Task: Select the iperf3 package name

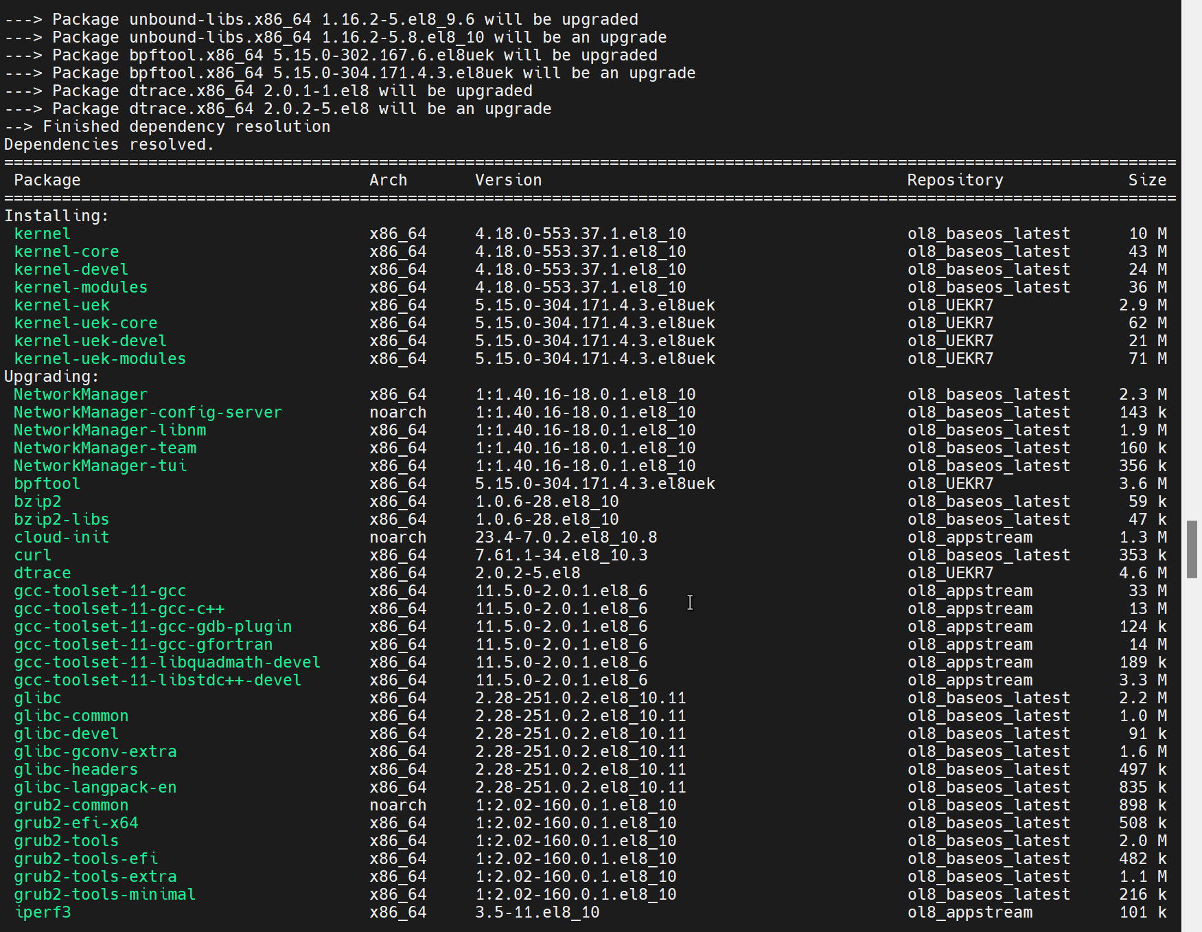Action: (43, 912)
